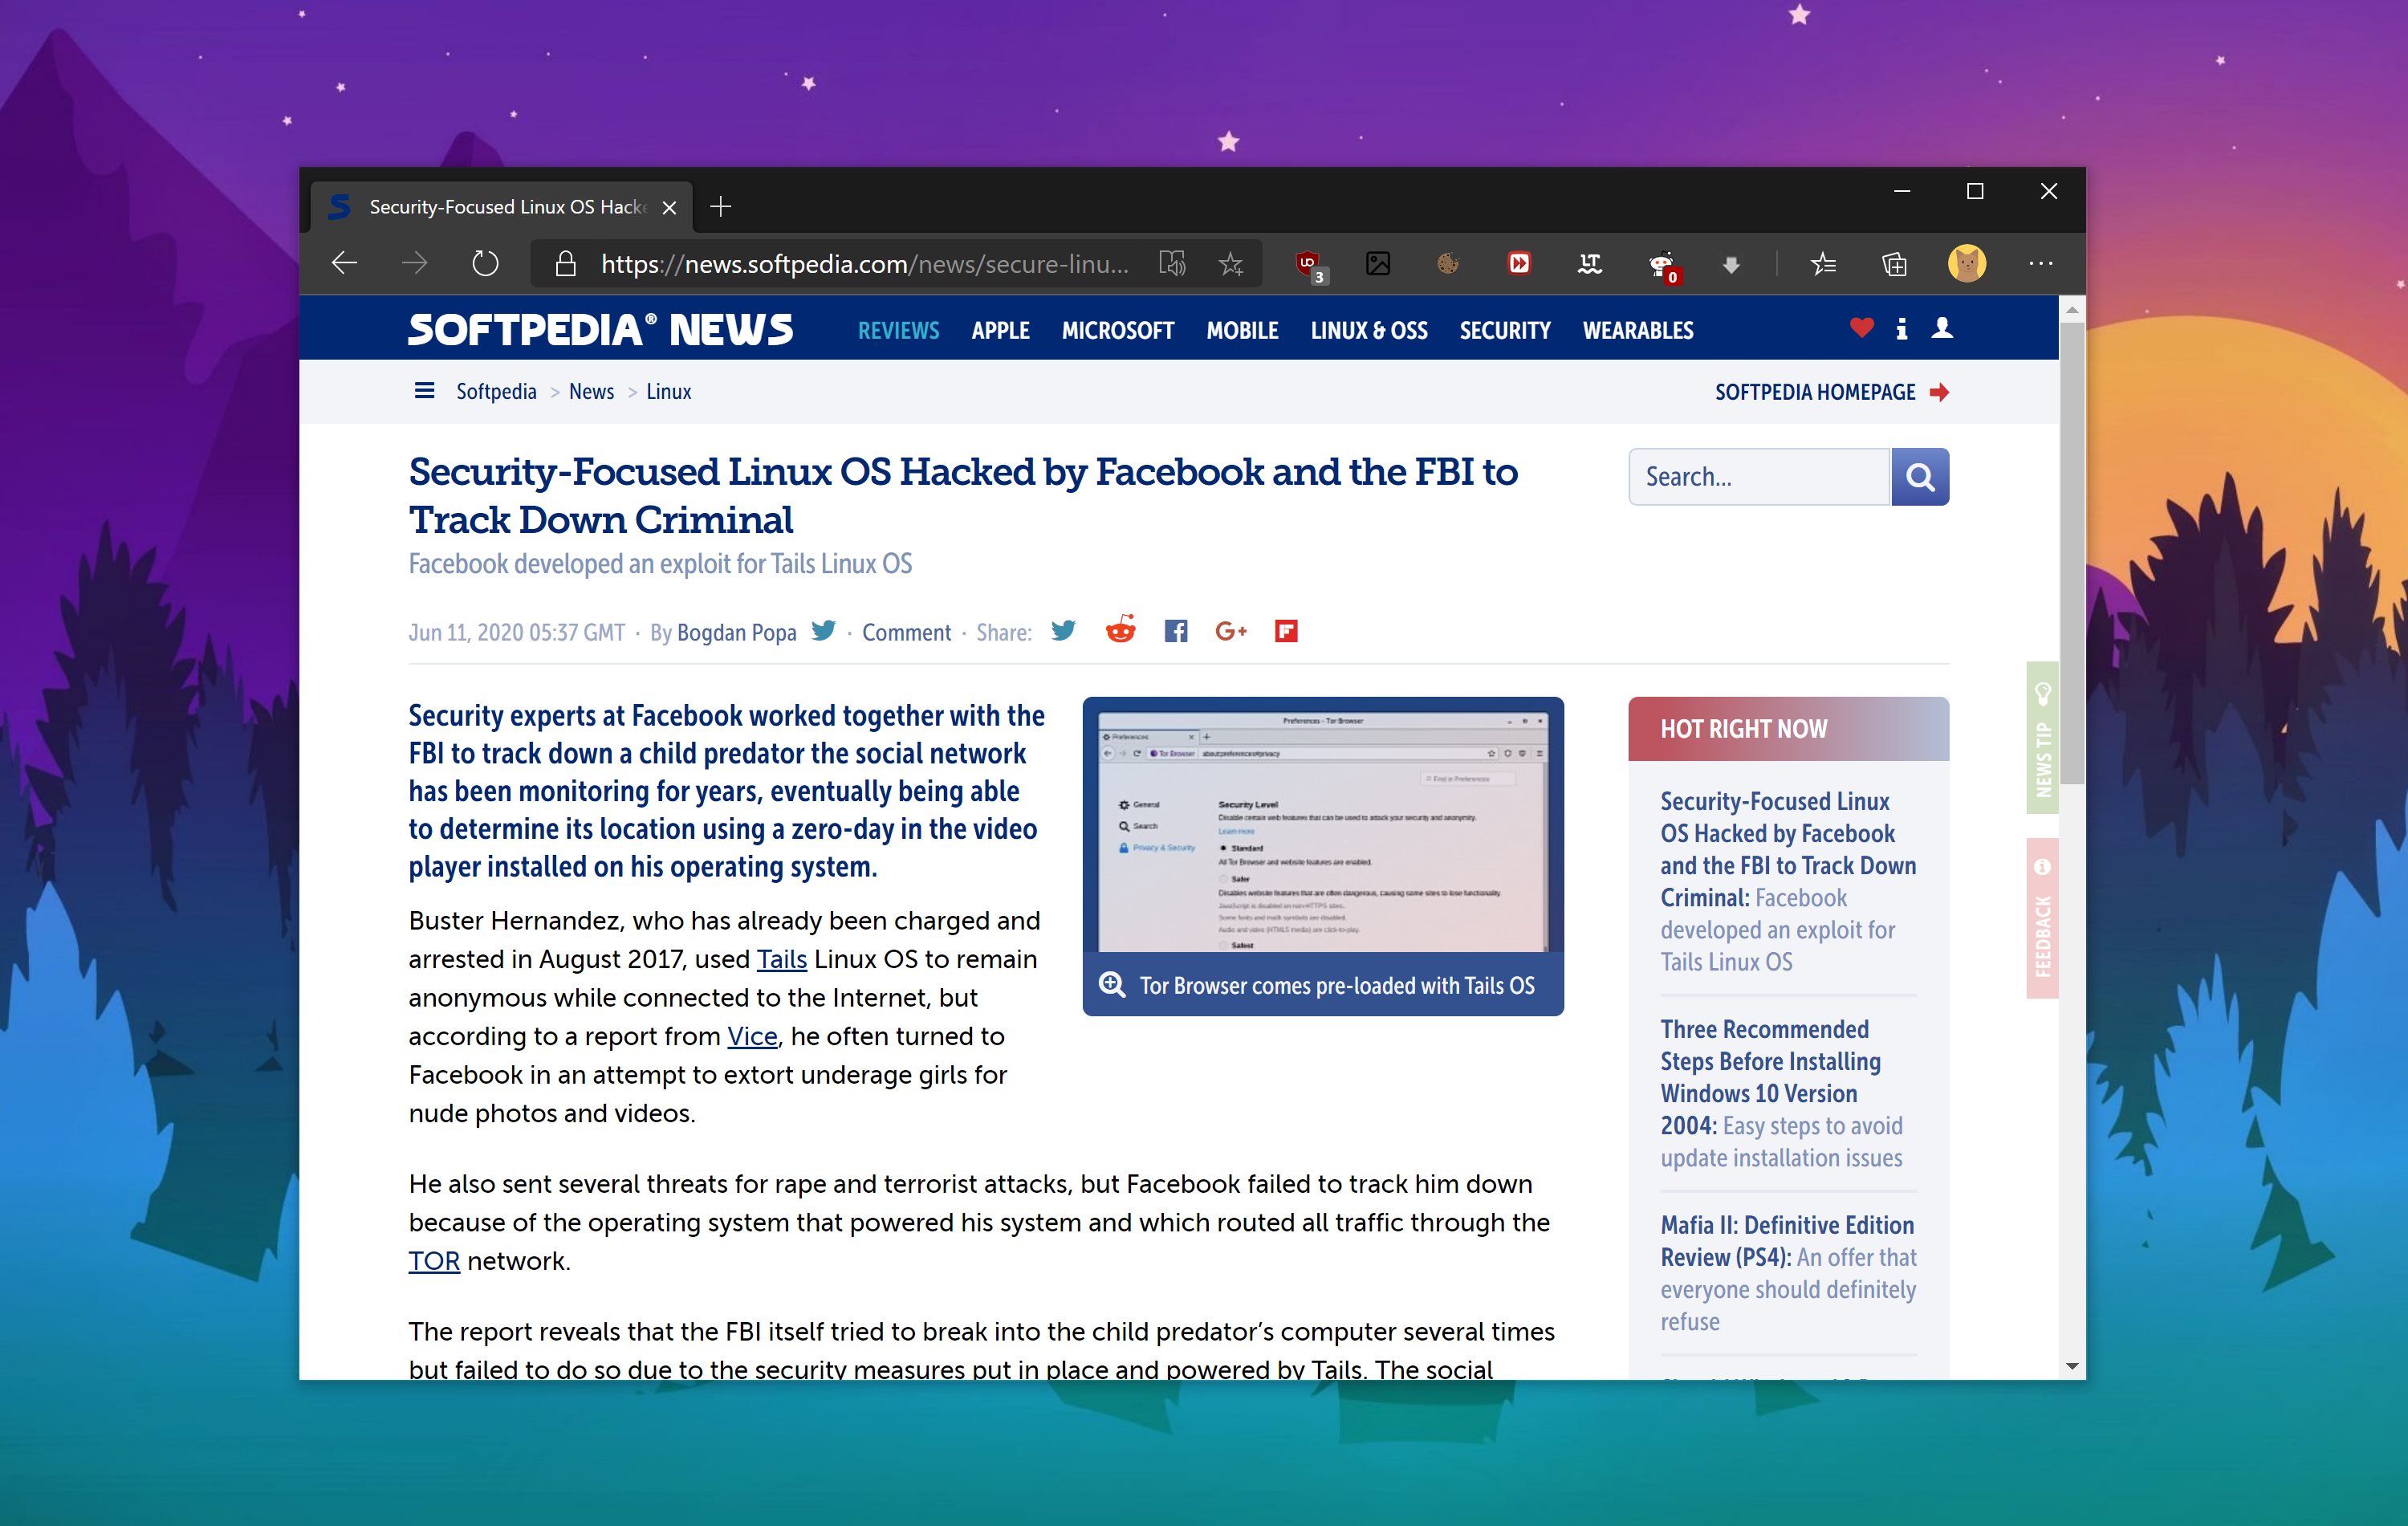
Task: Enlarge the Tor Browser image with zoom icon
Action: pyautogui.click(x=1112, y=985)
